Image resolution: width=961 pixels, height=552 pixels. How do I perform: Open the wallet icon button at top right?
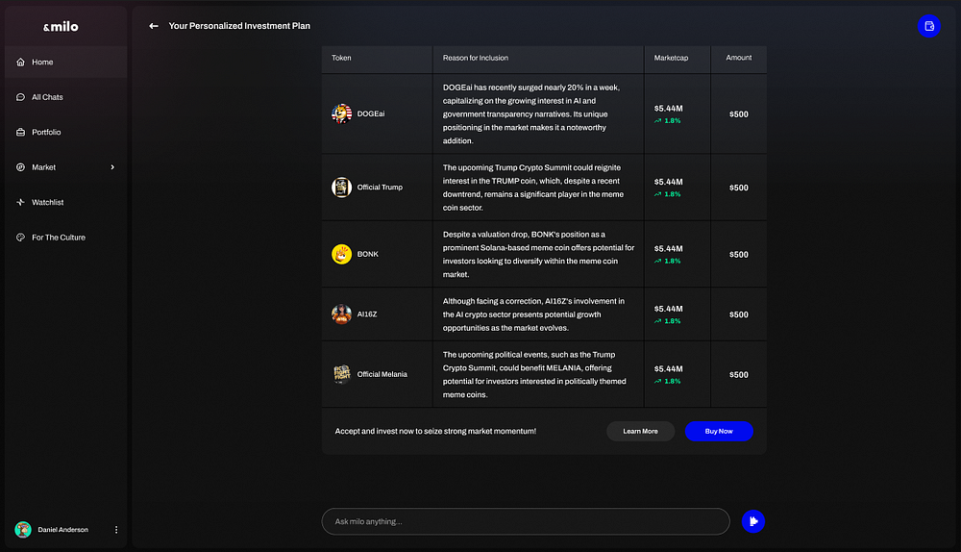pyautogui.click(x=928, y=27)
